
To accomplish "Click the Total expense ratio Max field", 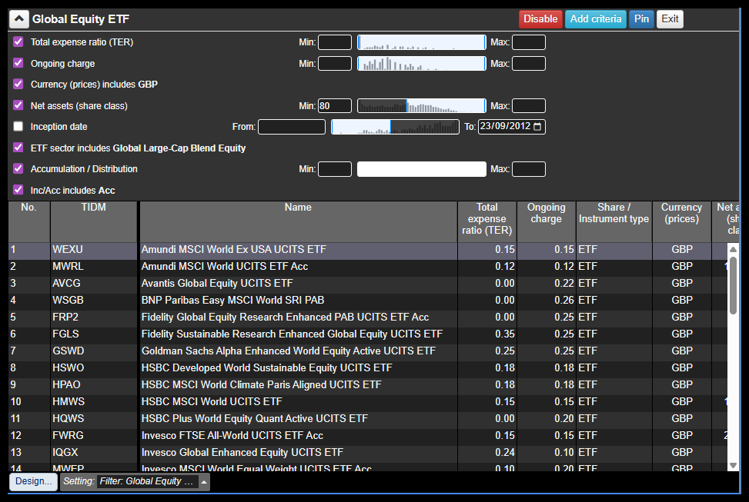I will coord(528,42).
